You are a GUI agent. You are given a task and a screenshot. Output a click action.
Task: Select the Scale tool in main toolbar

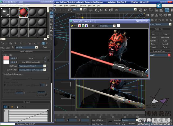[x=70, y=10]
